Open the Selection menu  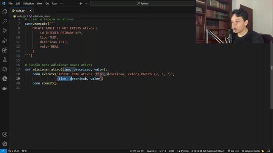[29, 3]
